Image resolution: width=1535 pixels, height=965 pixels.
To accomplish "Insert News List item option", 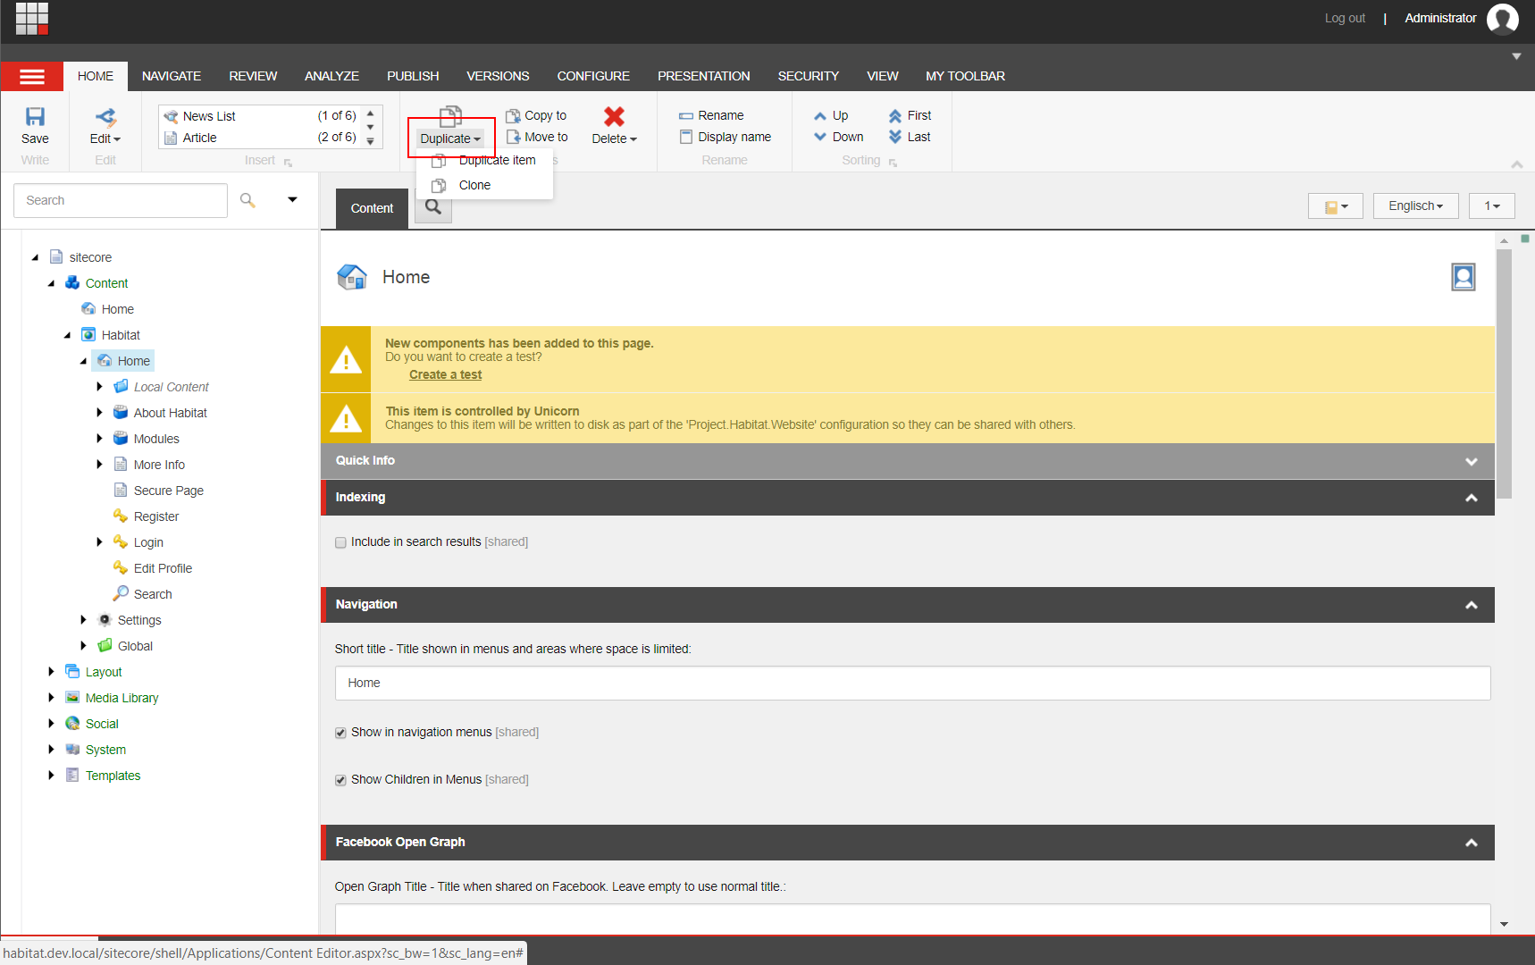I will point(260,116).
